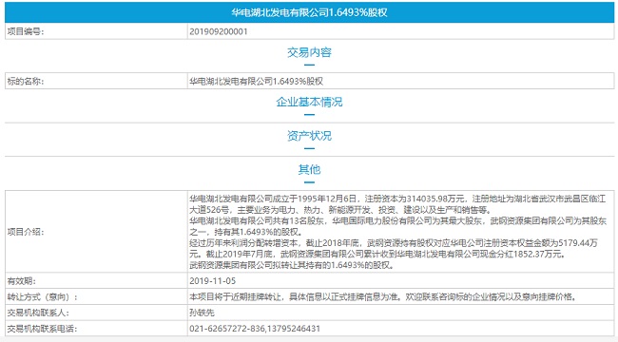The width and height of the screenshot is (618, 342).
Task: Select the validity date 2019-11-05
Action: click(212, 281)
